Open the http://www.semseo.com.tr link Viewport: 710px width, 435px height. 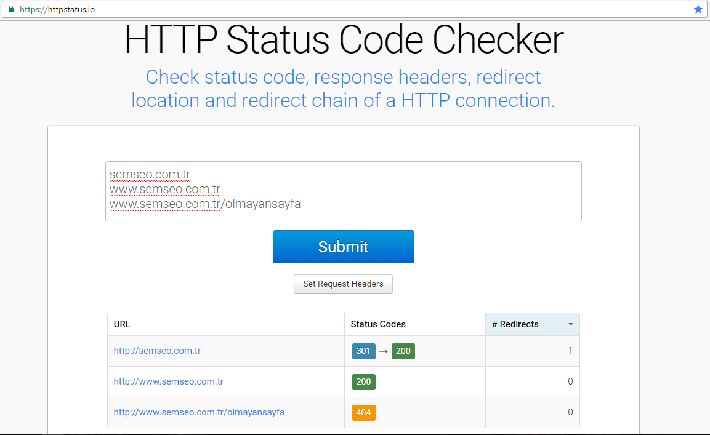tap(169, 381)
